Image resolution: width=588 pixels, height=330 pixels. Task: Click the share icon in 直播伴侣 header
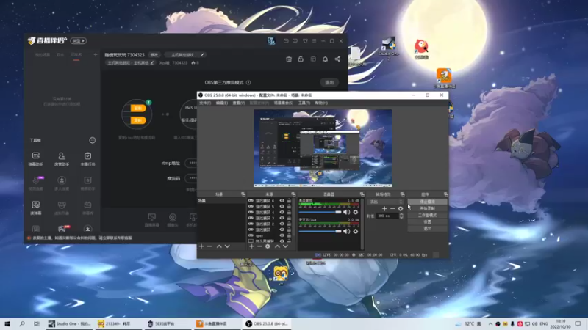[337, 59]
